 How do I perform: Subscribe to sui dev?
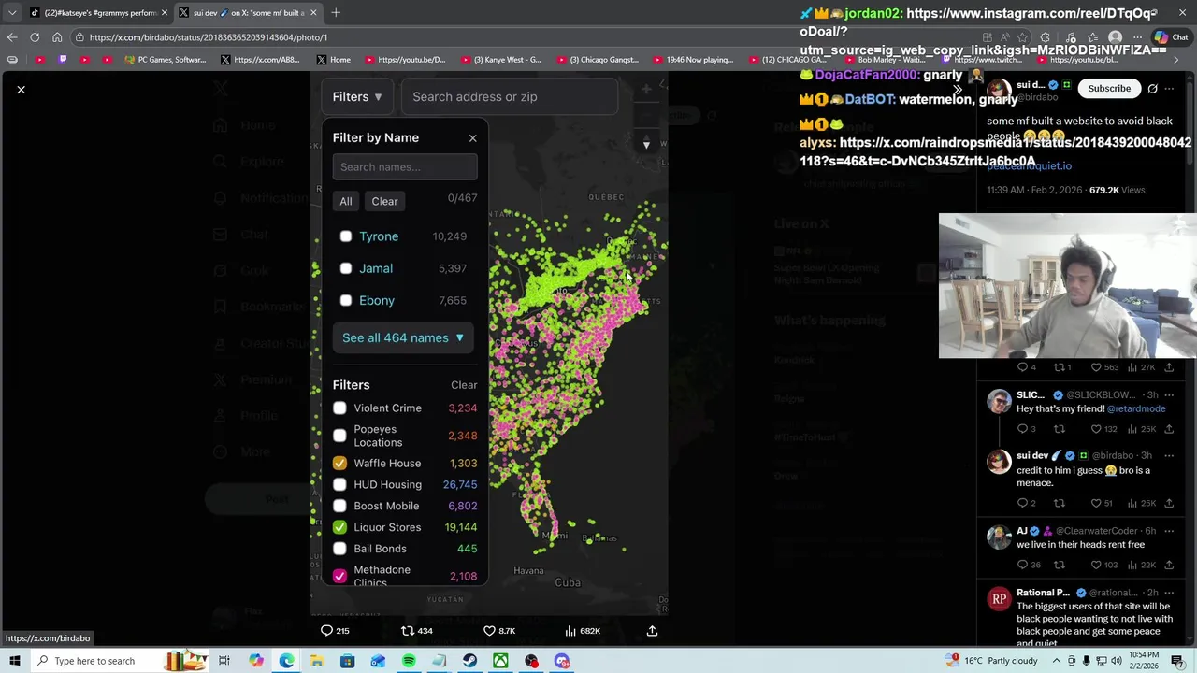coord(1109,89)
